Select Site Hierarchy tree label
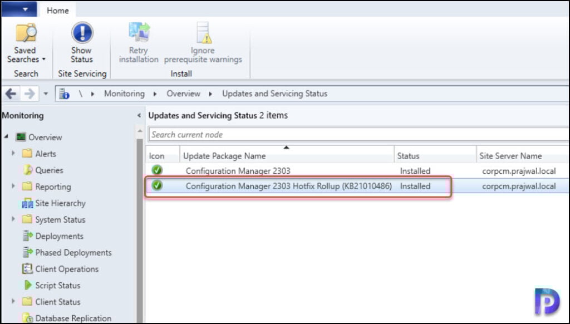570x324 pixels. [x=60, y=203]
